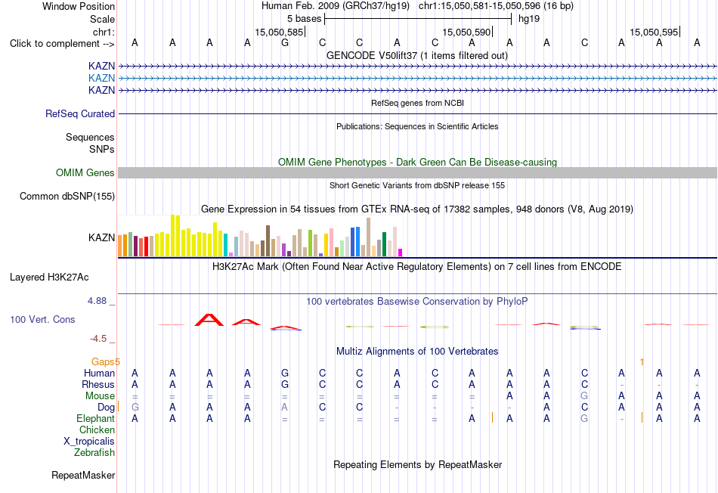Open the 'H3K27Ac Mark' ENCODE track title
This screenshot has width=718, height=493.
pyautogui.click(x=417, y=267)
